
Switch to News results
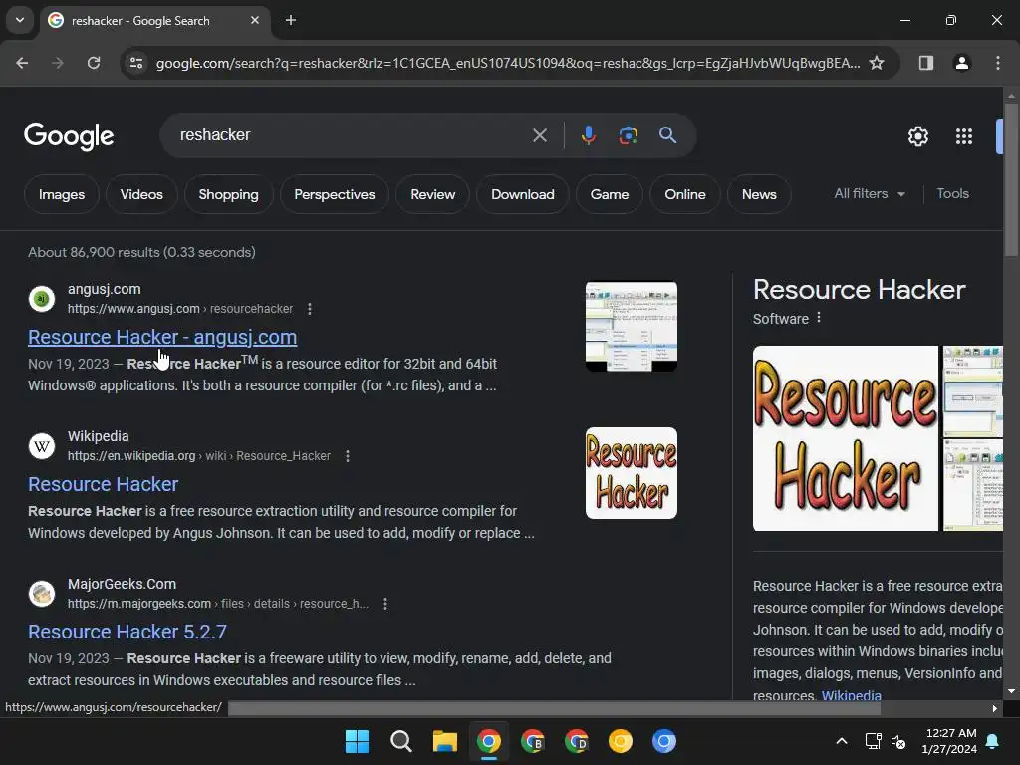point(759,194)
